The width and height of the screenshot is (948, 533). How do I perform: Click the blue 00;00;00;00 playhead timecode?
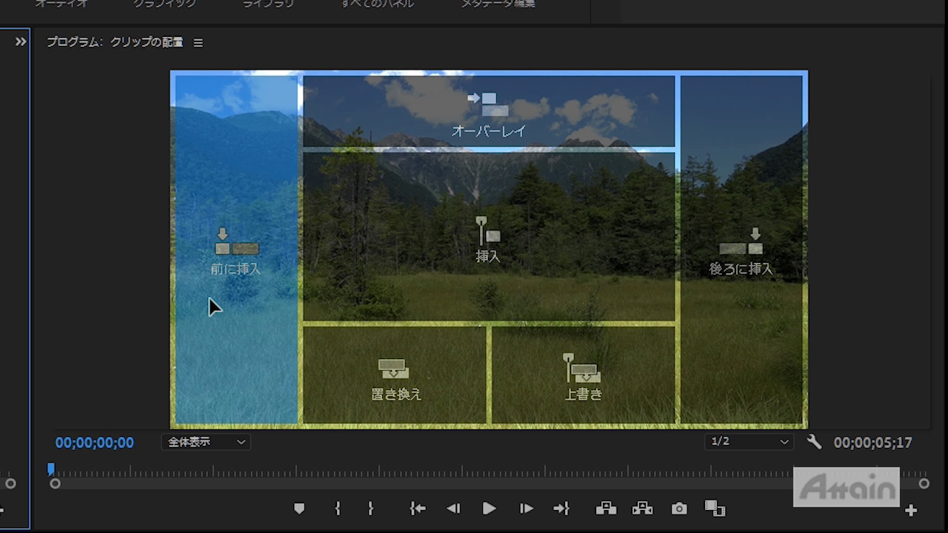[x=95, y=443]
